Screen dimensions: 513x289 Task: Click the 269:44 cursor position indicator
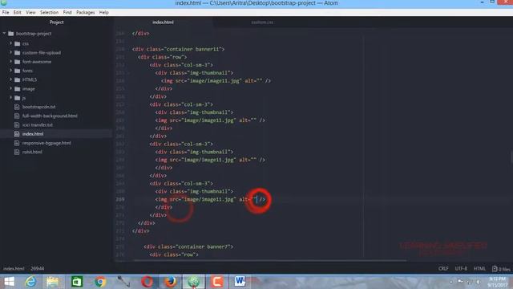coord(38,269)
